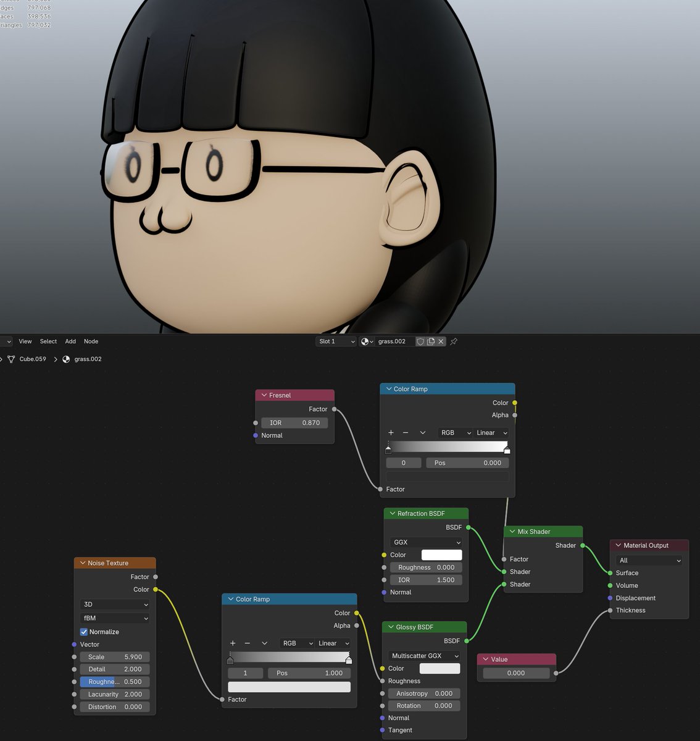700x741 pixels.
Task: Click the Glossy BSDF output socket
Action: tap(467, 641)
